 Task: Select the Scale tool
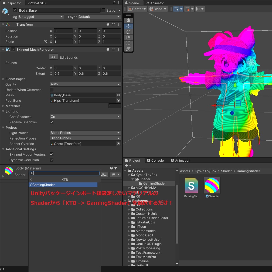[128, 38]
